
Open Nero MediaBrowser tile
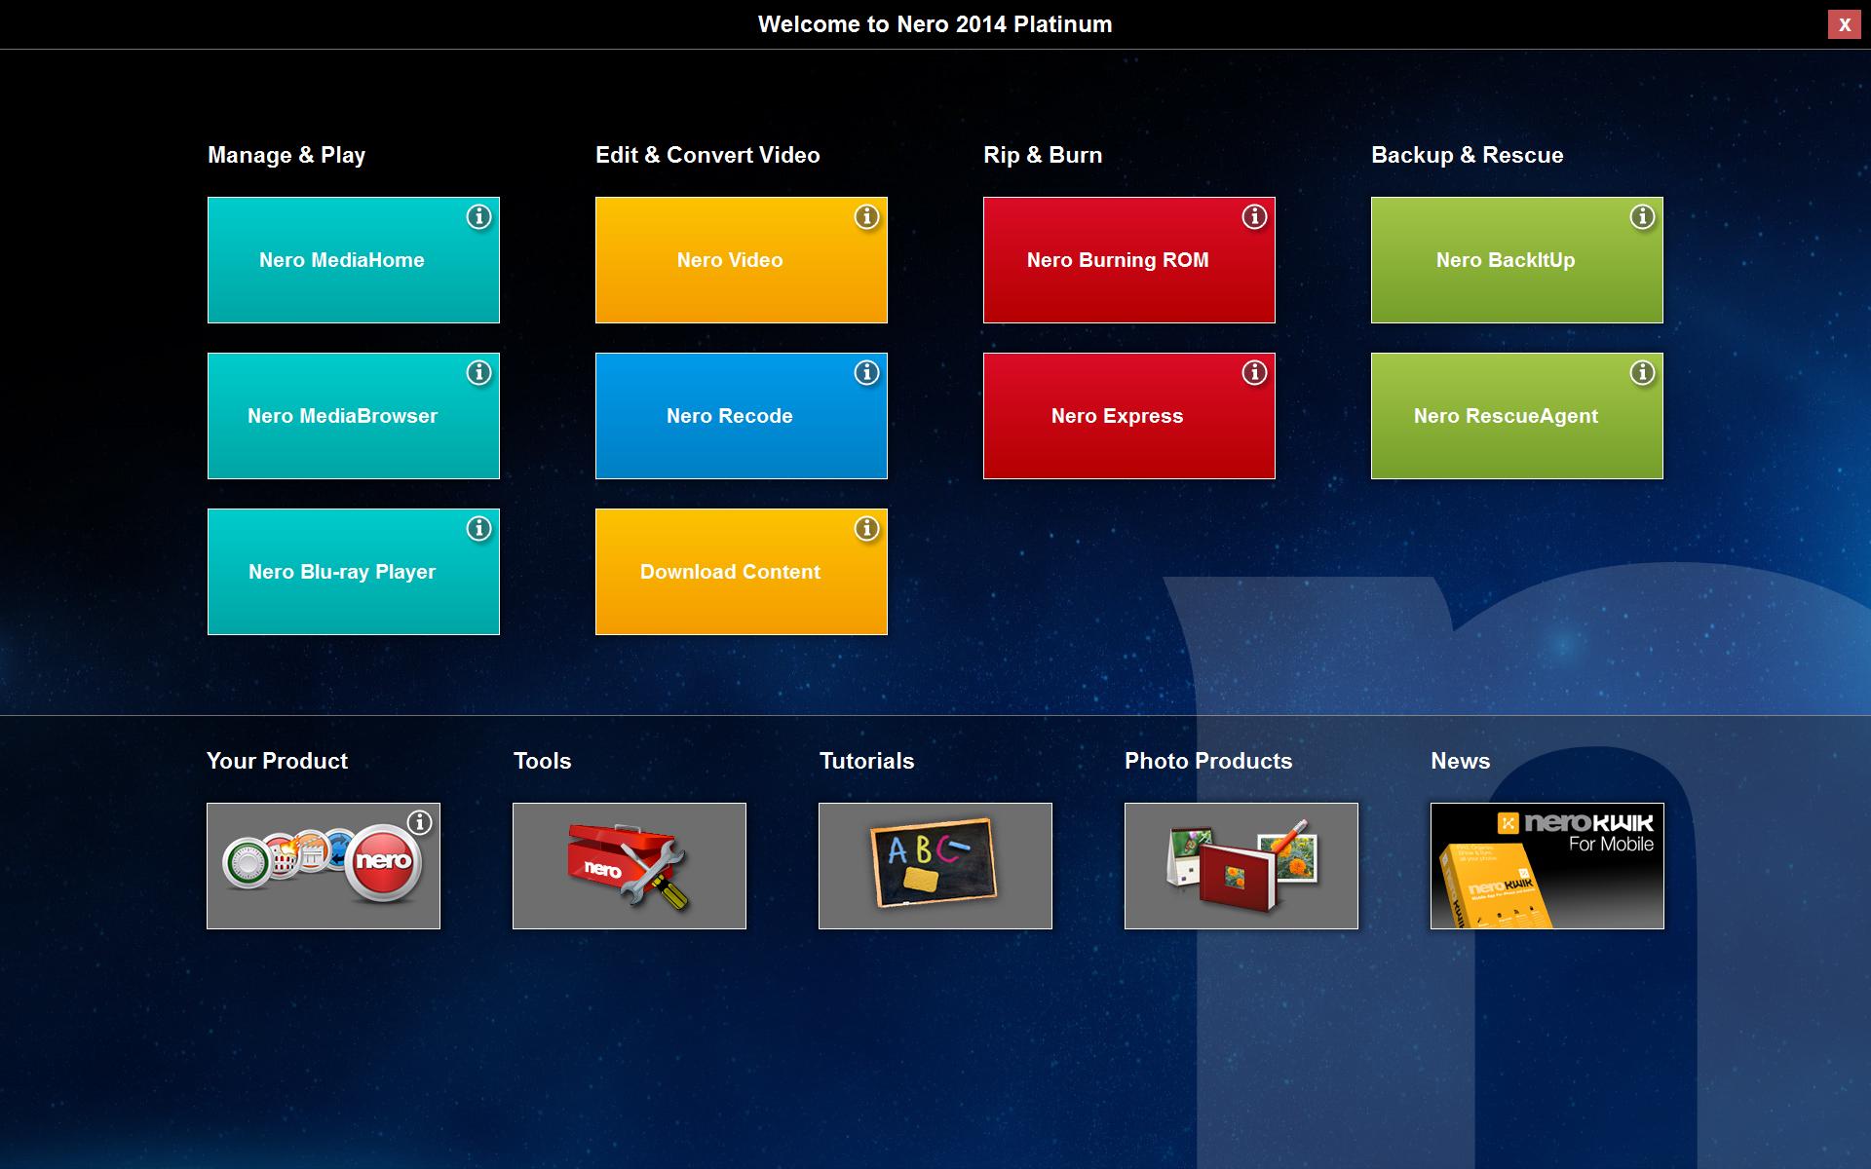pyautogui.click(x=353, y=416)
